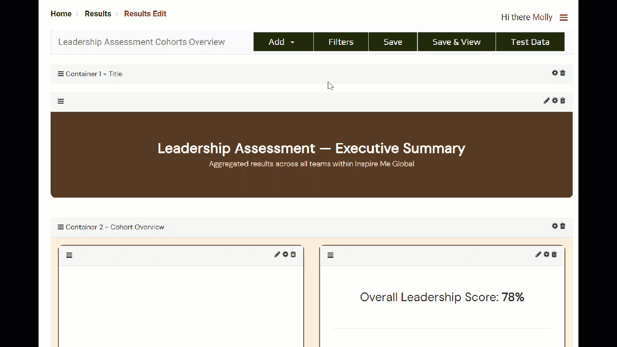Open settings gear of Executive Summary block
Image resolution: width=617 pixels, height=347 pixels.
click(x=555, y=101)
